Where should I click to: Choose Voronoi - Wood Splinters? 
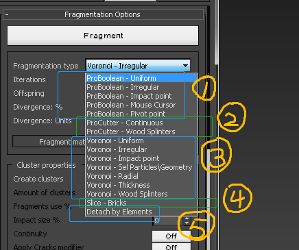pos(141,194)
